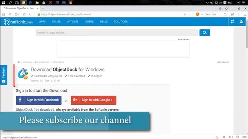Click the ObjectDock app logo
This screenshot has width=248, height=139.
[23, 74]
